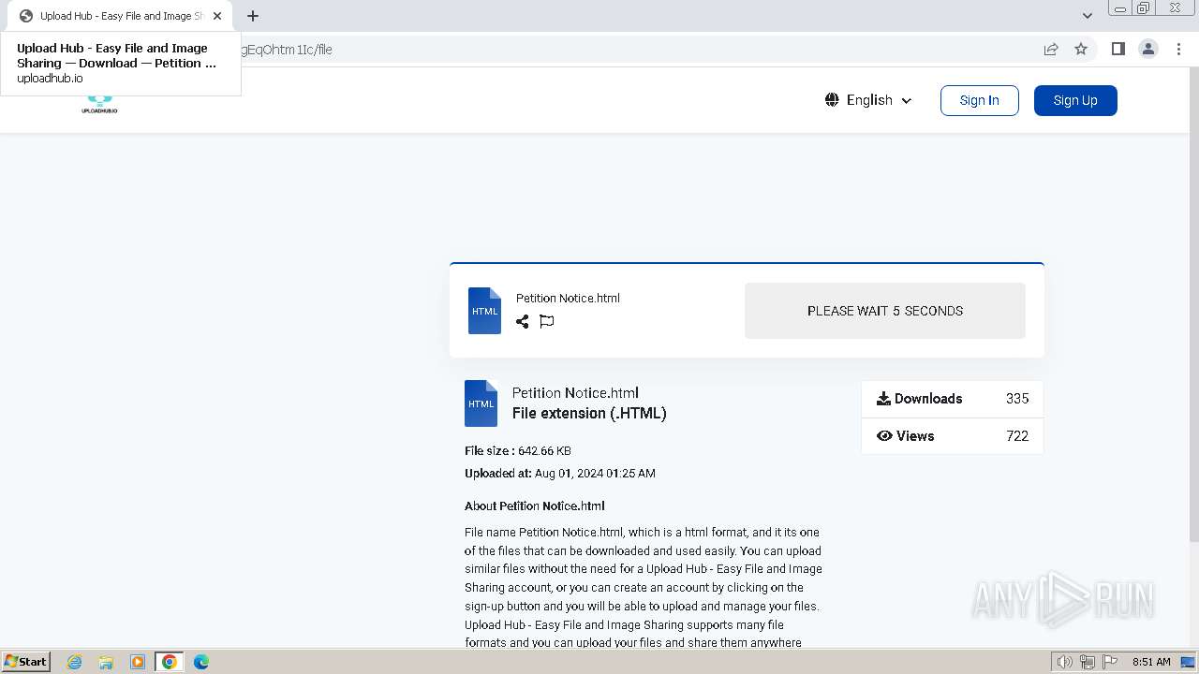
Task: Open Internet Explorer from taskbar
Action: click(74, 662)
